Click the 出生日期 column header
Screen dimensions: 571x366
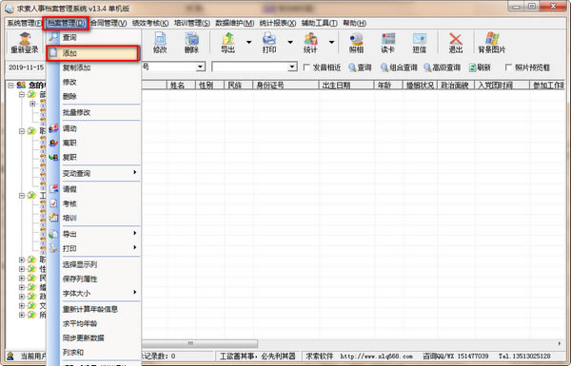pos(346,86)
